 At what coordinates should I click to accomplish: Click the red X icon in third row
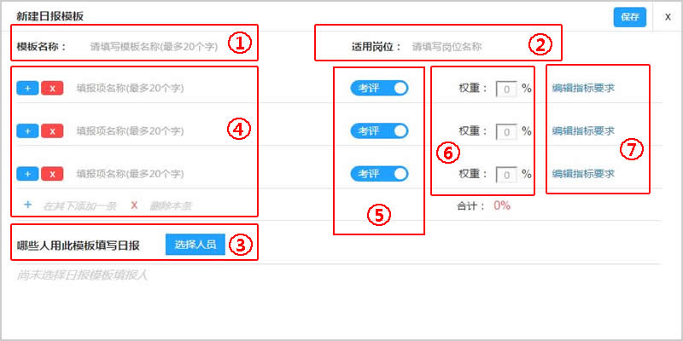[x=52, y=174]
